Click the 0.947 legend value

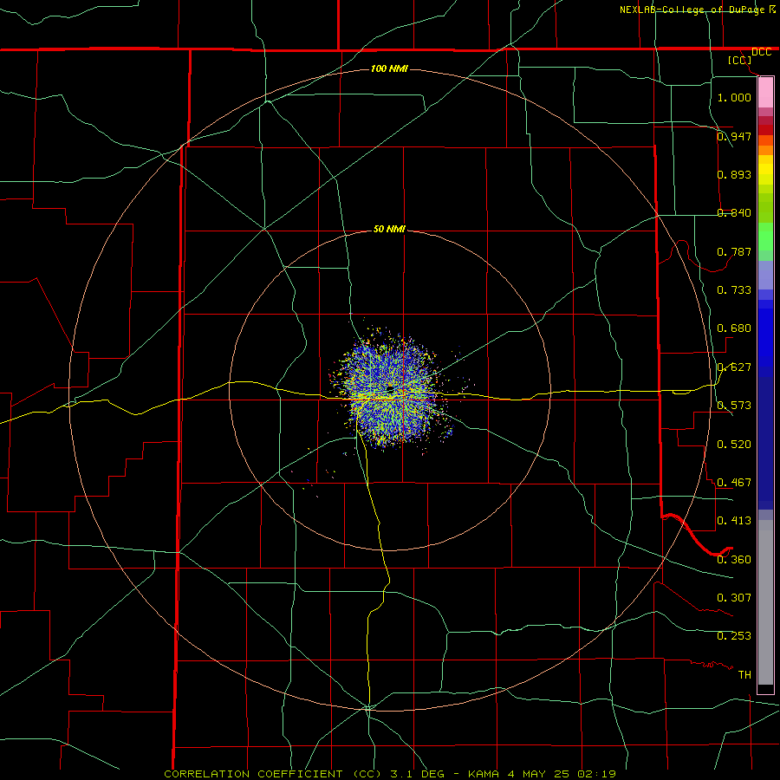[x=734, y=136]
